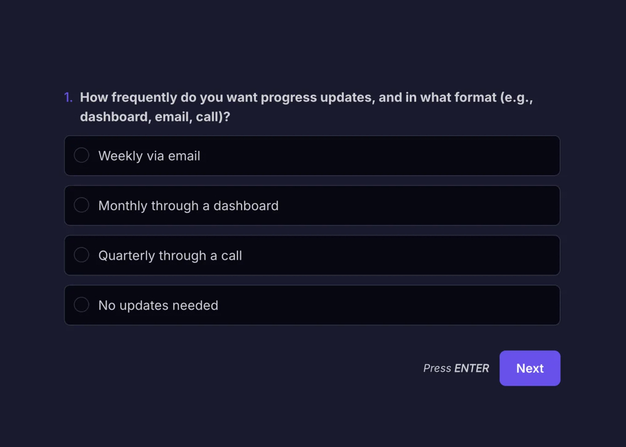Click blank space inside the No updates card
This screenshot has height=447, width=626.
click(x=407, y=306)
